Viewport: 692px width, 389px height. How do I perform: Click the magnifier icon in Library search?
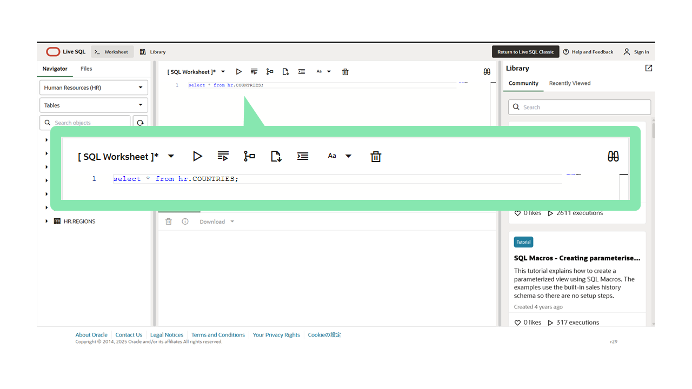pyautogui.click(x=516, y=107)
